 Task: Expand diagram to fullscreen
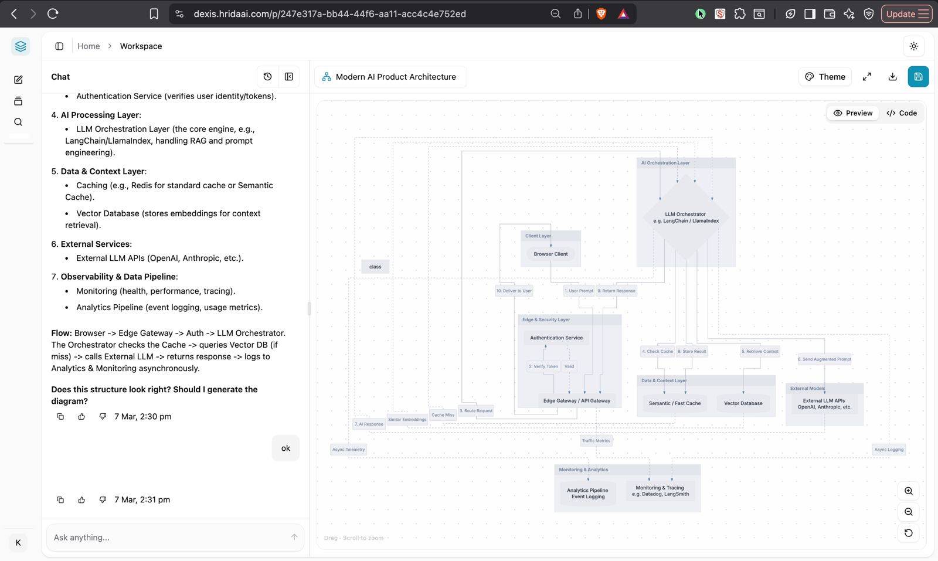tap(866, 77)
